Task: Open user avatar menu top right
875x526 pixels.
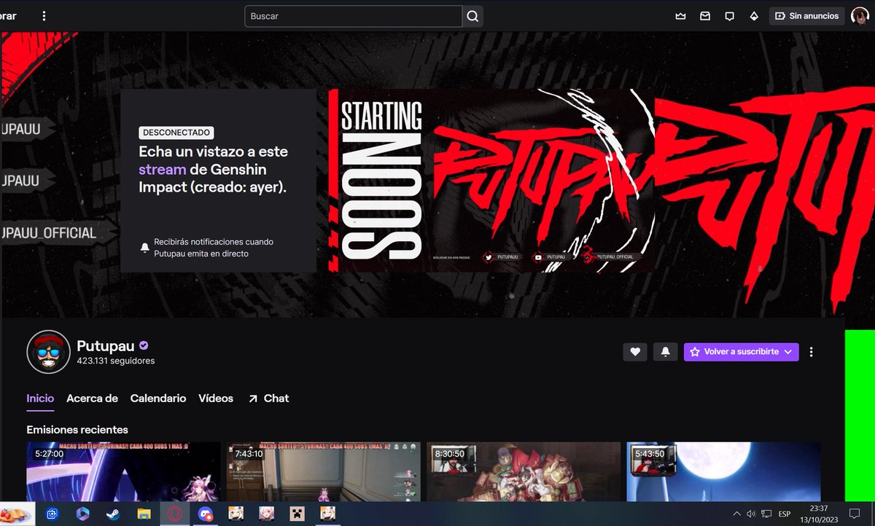Action: (860, 16)
